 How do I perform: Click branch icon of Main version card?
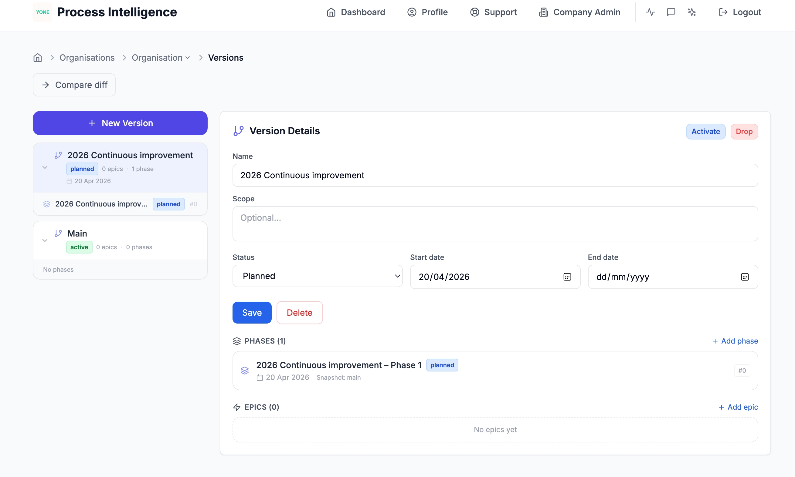(x=58, y=233)
